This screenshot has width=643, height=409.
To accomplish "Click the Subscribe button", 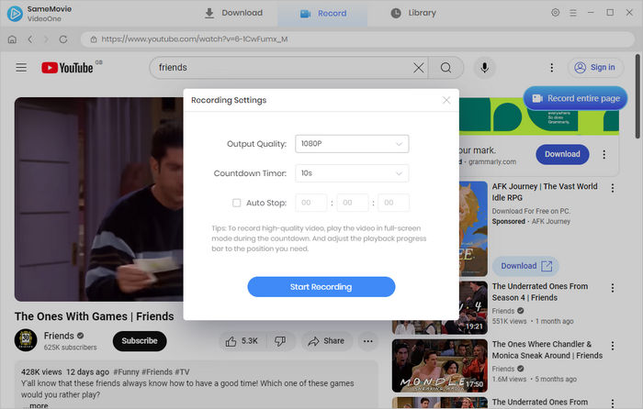I will click(x=140, y=341).
